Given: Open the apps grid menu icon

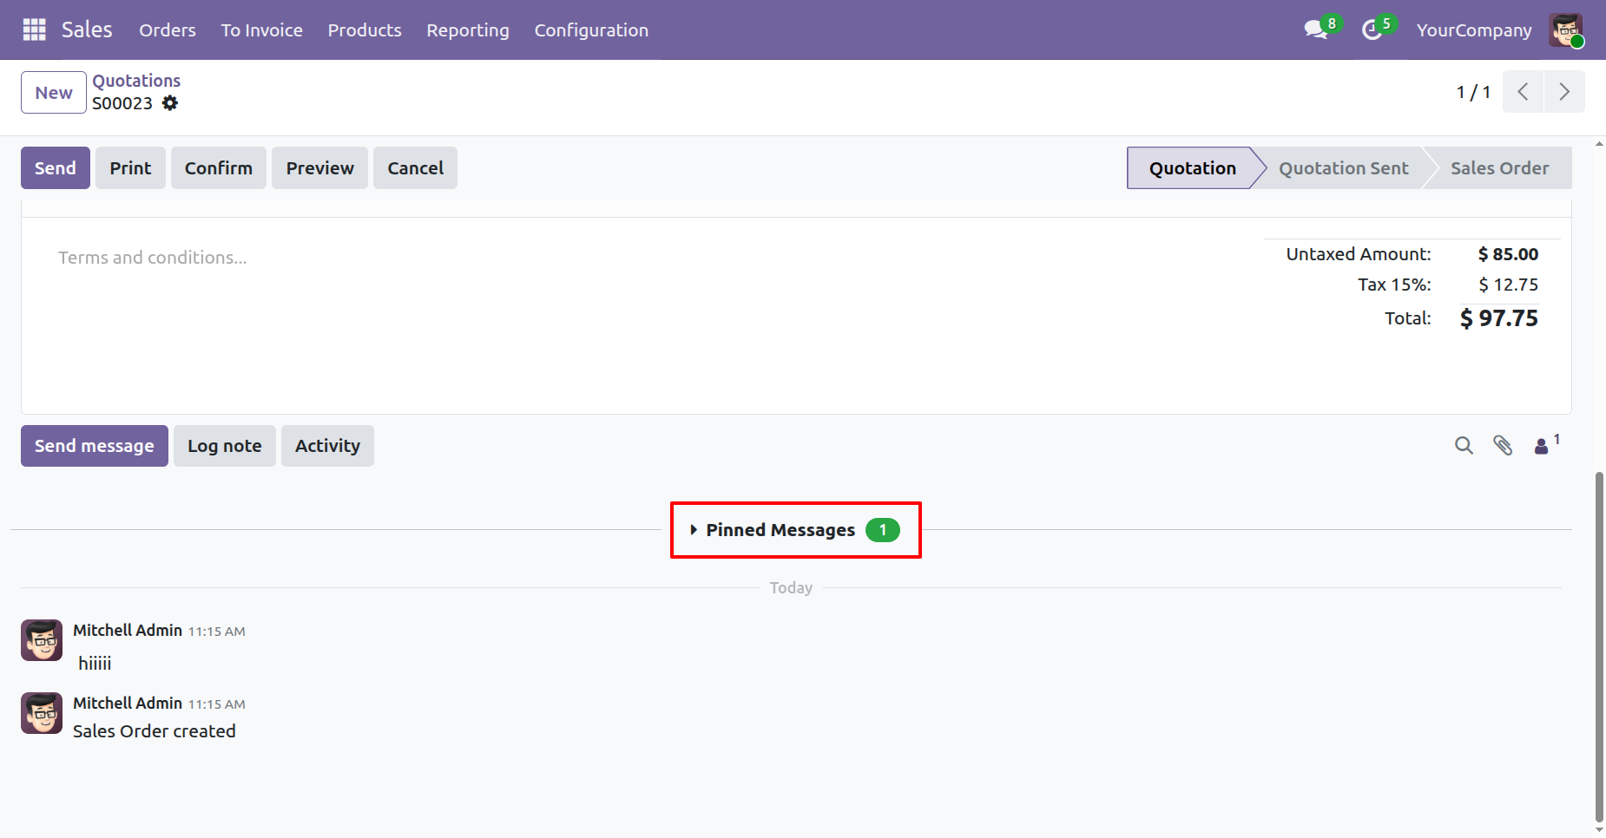Looking at the screenshot, I should click(x=34, y=29).
